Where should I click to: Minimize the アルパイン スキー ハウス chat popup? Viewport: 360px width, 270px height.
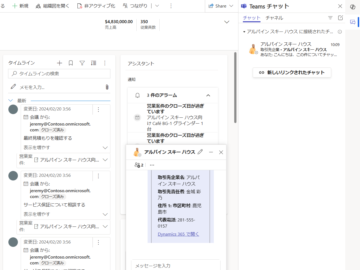coord(211,152)
